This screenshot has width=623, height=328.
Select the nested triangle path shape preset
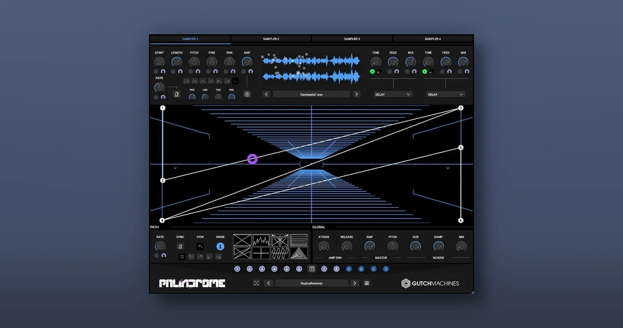pyautogui.click(x=299, y=253)
